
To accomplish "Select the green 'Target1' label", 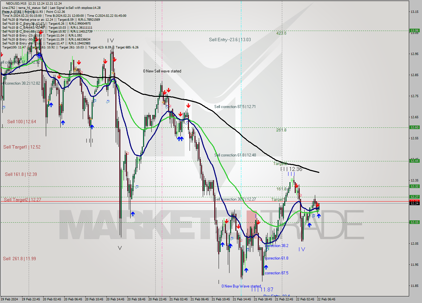I will coord(278,200).
